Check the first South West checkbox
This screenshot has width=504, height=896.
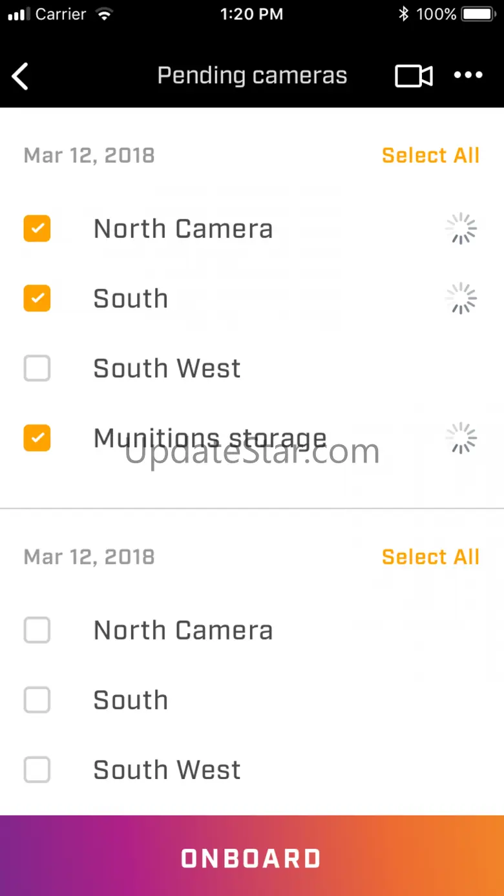coord(37,368)
